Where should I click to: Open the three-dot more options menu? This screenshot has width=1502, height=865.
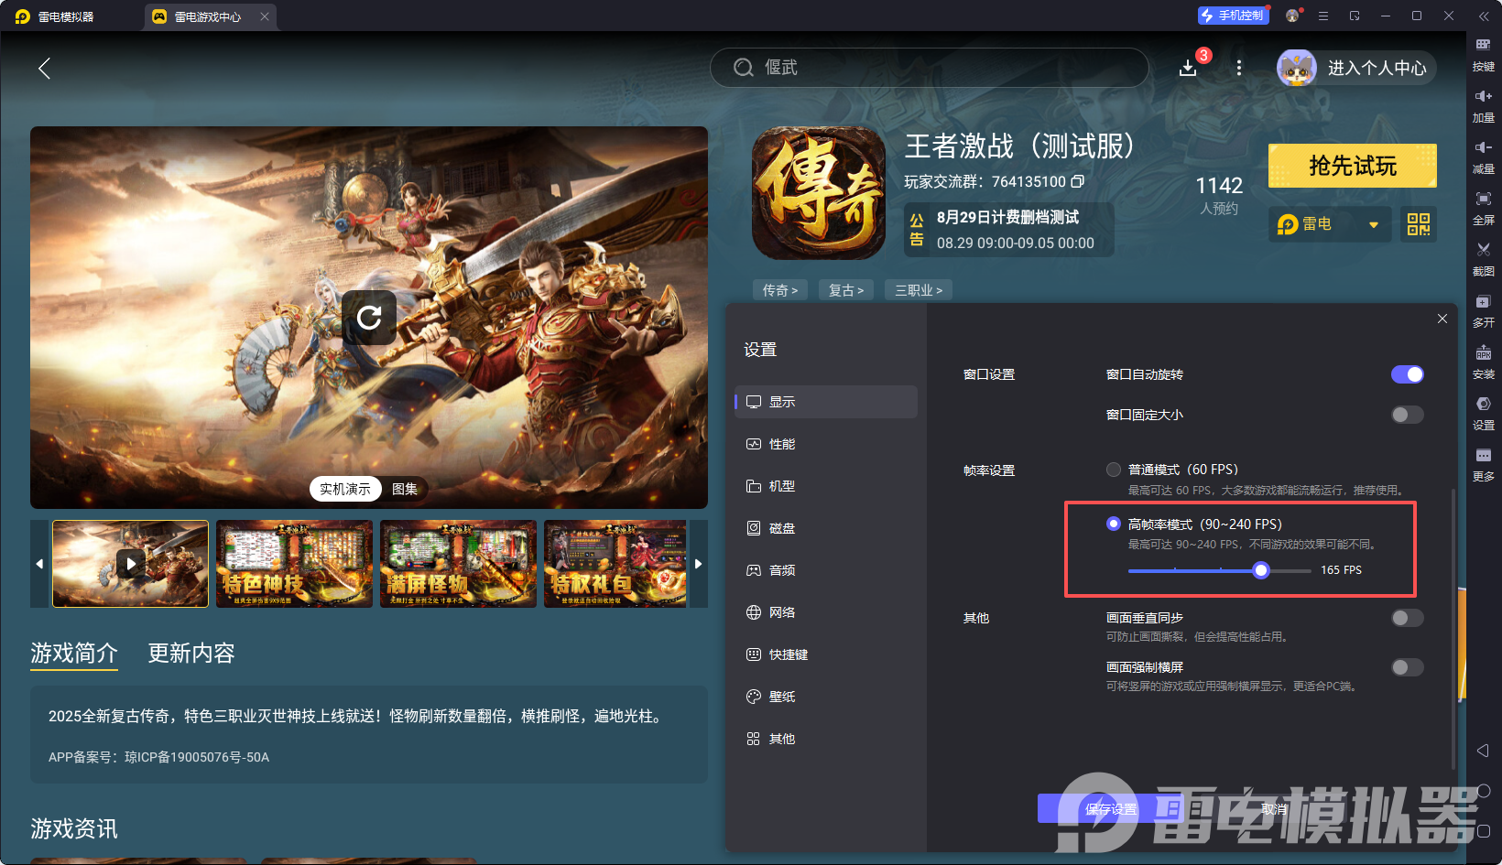[1239, 68]
